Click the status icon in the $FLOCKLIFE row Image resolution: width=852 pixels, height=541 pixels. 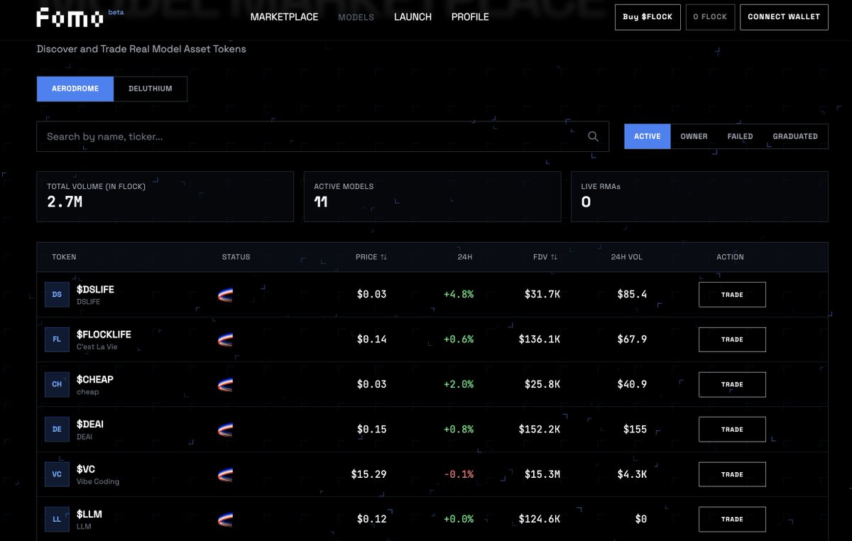(x=225, y=339)
